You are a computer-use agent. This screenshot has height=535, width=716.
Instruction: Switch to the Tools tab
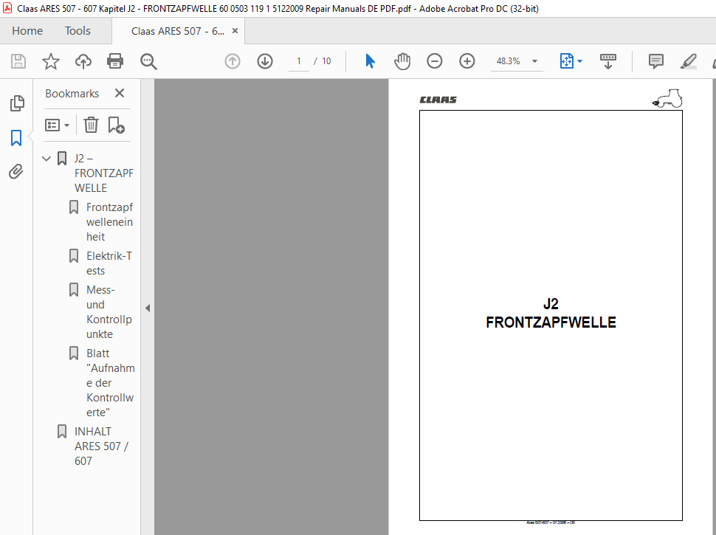pyautogui.click(x=78, y=30)
